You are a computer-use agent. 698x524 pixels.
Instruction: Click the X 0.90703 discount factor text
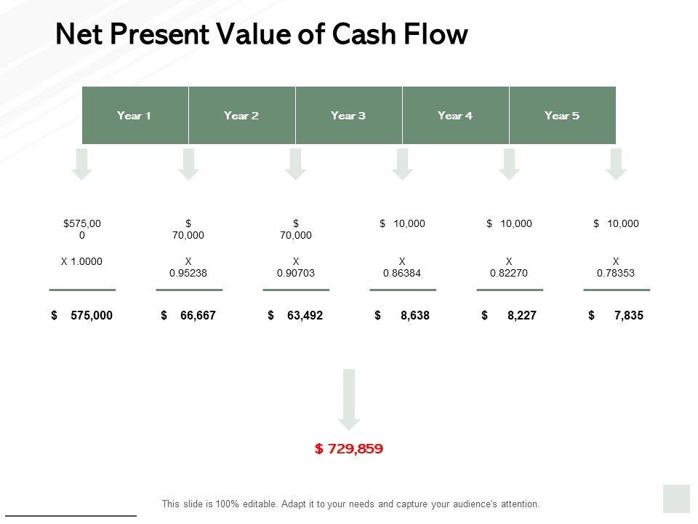(x=296, y=266)
